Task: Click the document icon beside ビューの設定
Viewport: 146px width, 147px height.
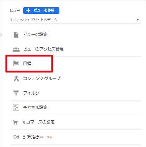Action: click(x=16, y=35)
